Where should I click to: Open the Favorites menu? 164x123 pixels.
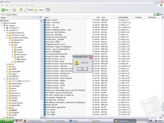19,5
